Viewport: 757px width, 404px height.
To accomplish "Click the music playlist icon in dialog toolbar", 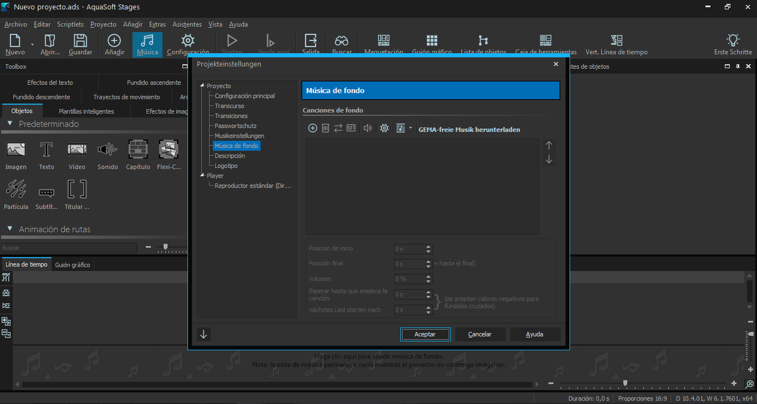I will (x=401, y=128).
